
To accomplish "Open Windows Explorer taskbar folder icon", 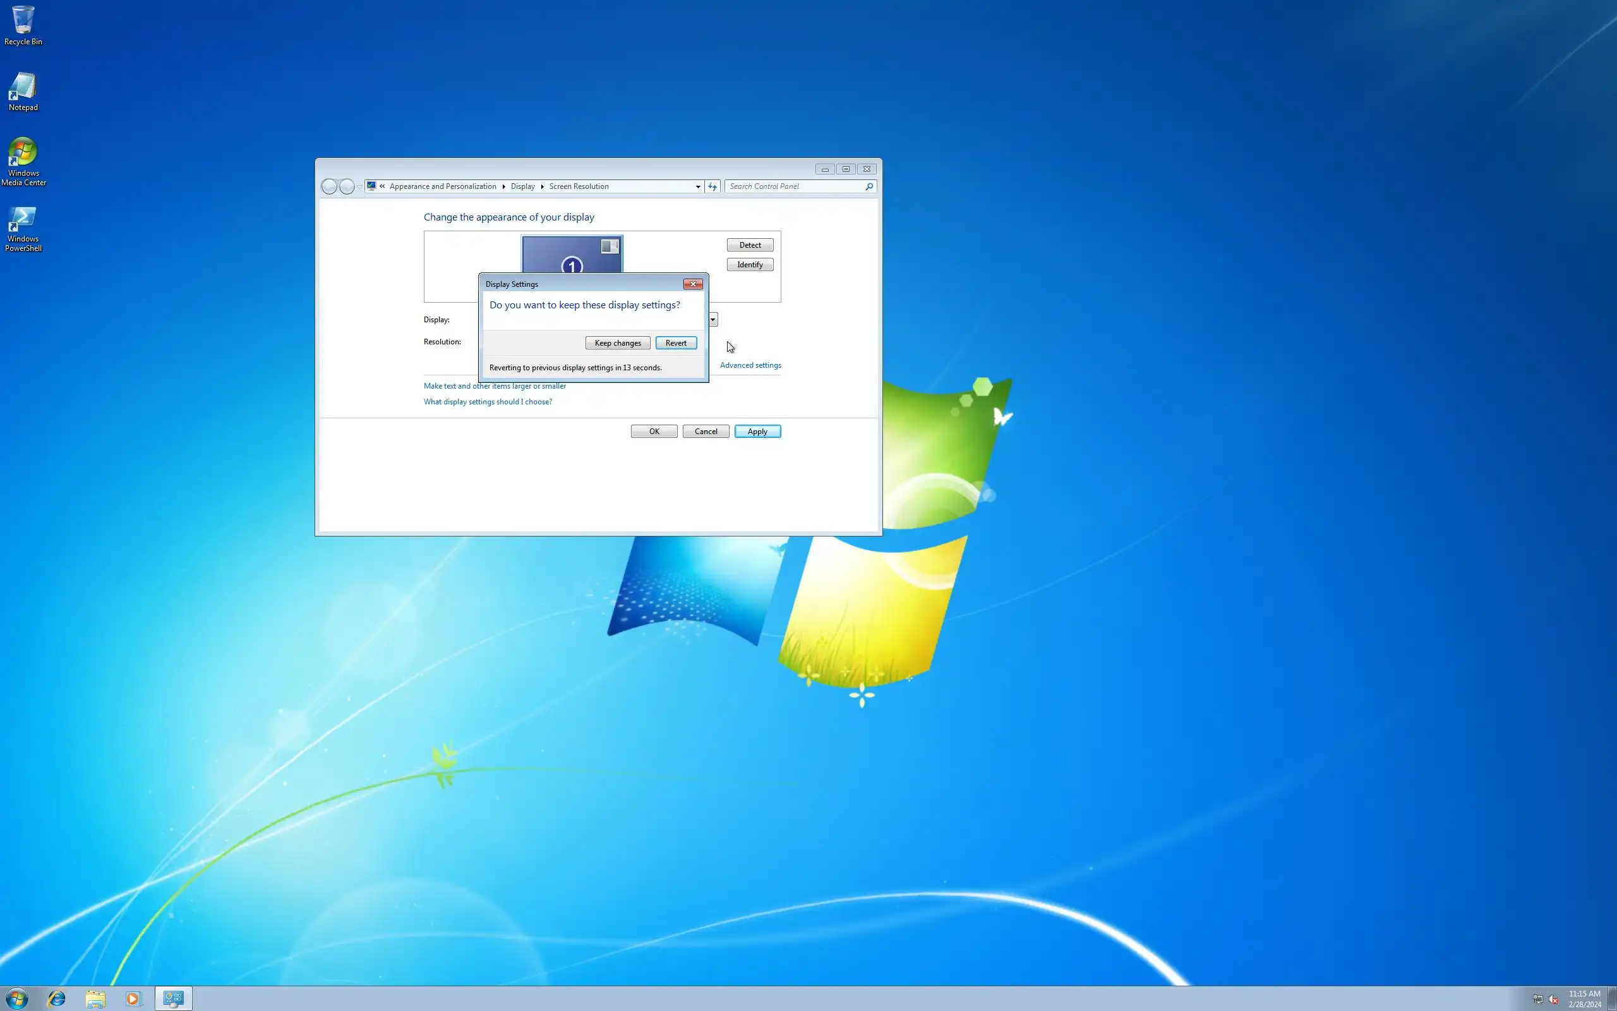I will (95, 998).
